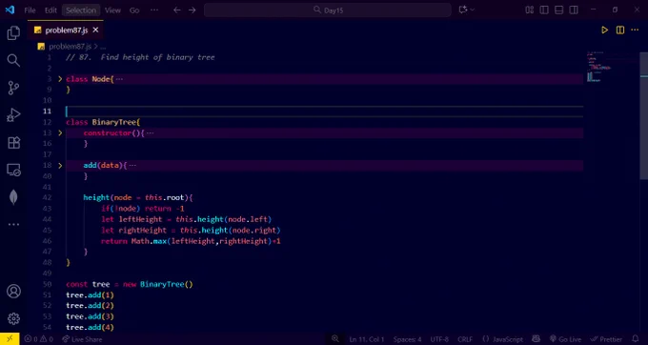Image resolution: width=648 pixels, height=345 pixels.
Task: Open the View menu
Action: (112, 10)
